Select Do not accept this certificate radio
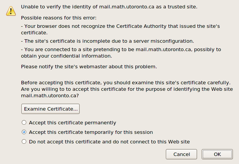This screenshot has height=164, width=239. click(24, 141)
